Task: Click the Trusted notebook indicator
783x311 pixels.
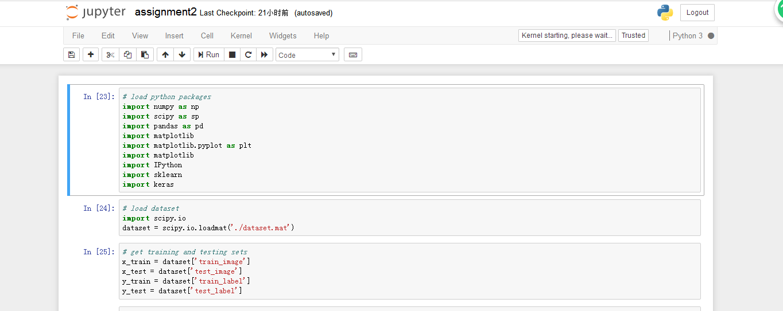Action: pyautogui.click(x=633, y=36)
